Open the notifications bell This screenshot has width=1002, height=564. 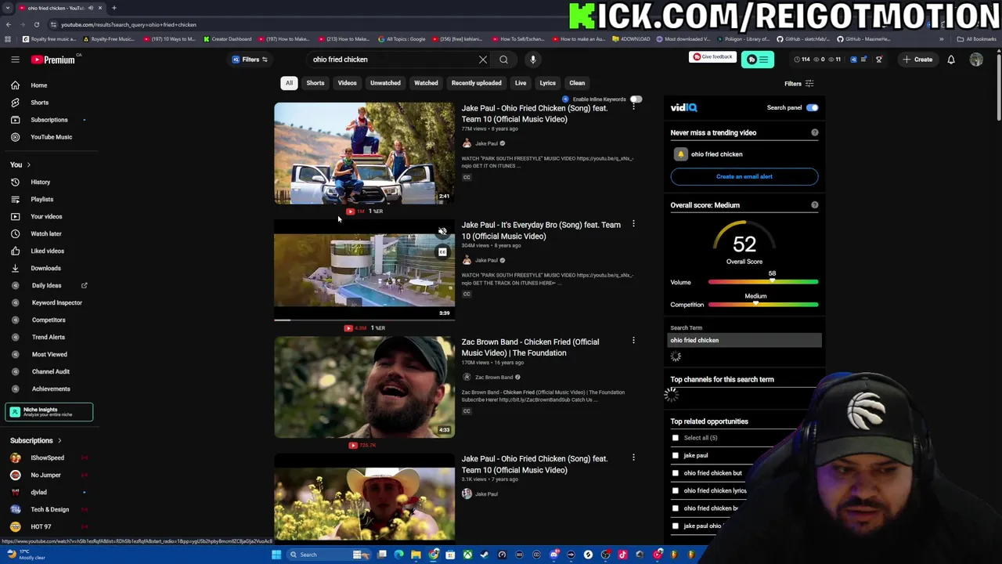pyautogui.click(x=951, y=60)
